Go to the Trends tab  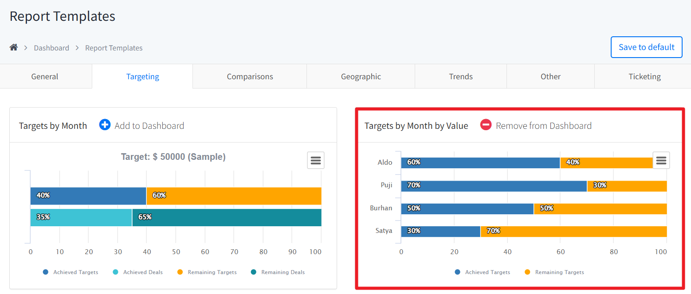coord(461,77)
